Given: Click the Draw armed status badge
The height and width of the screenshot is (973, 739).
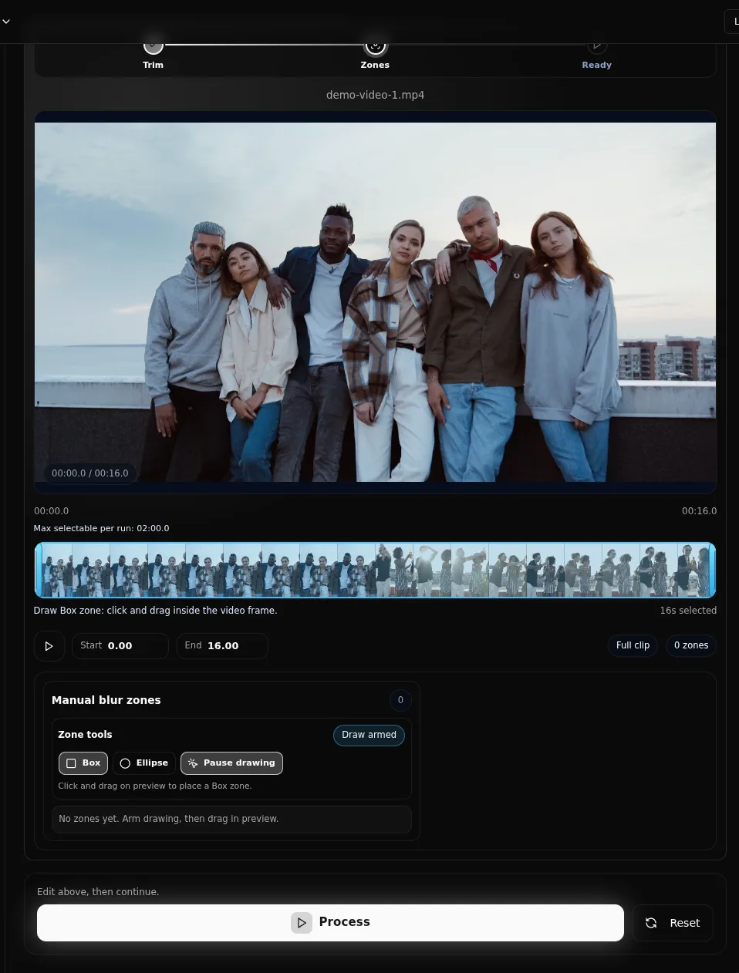Looking at the screenshot, I should tap(369, 735).
